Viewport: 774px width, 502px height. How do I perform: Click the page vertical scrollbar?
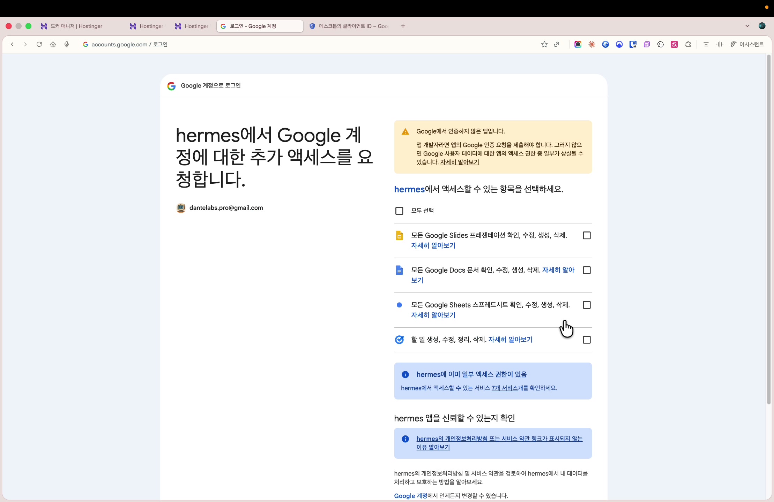pyautogui.click(x=769, y=230)
